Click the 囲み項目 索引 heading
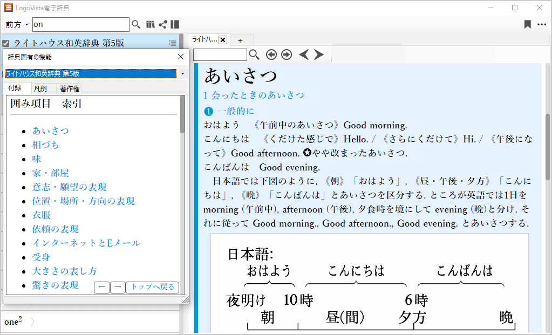This screenshot has height=335, width=552. pos(46,104)
